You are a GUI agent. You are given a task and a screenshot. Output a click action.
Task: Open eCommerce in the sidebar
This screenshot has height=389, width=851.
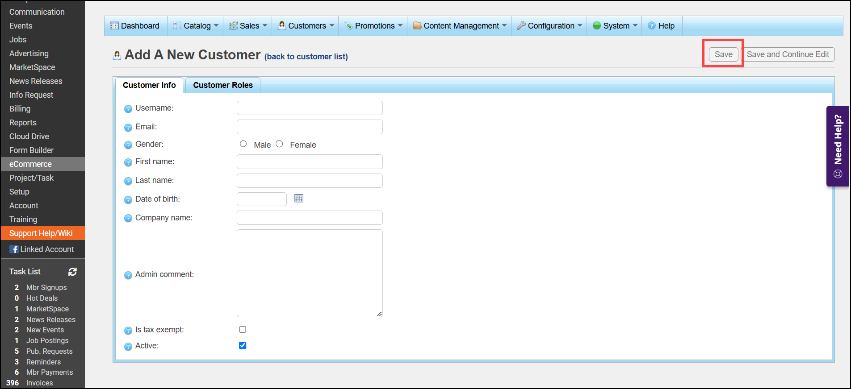tap(42, 164)
